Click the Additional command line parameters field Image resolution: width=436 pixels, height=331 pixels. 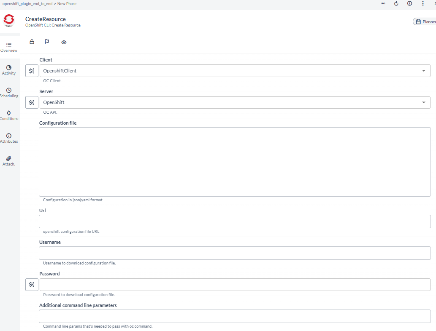235,316
